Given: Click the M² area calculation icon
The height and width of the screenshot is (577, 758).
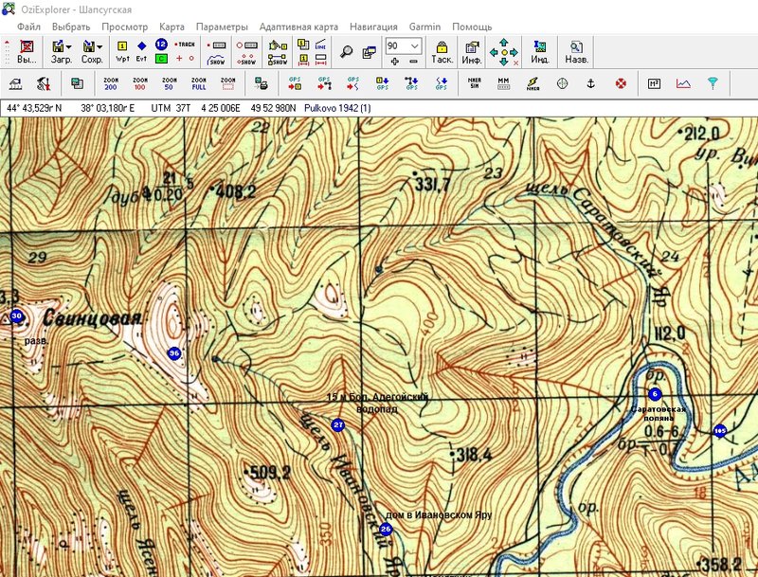Looking at the screenshot, I should pyautogui.click(x=654, y=83).
